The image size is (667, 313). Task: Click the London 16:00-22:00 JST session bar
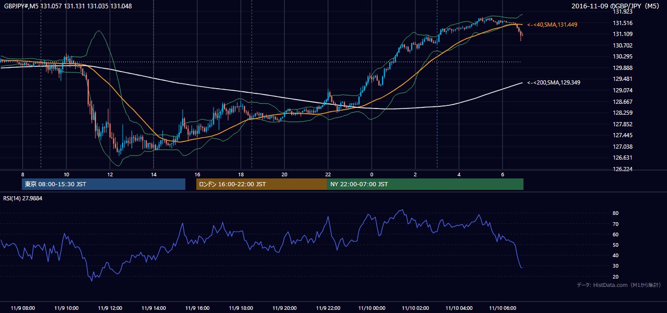(261, 184)
